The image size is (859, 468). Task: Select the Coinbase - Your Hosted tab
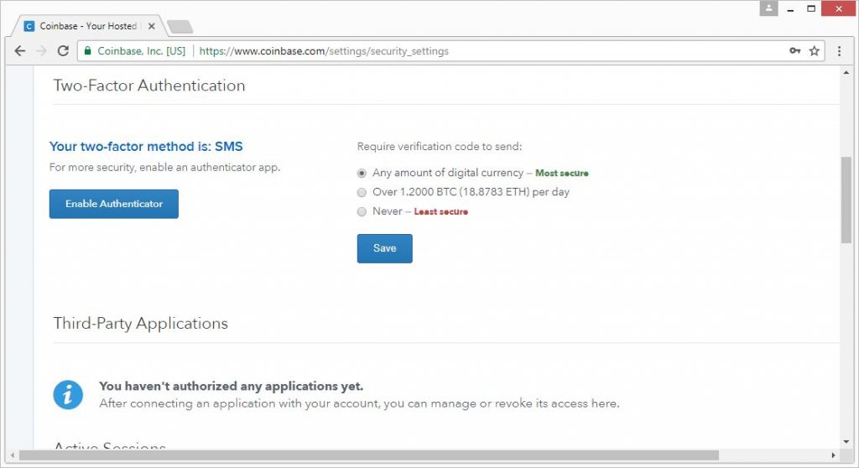point(87,26)
